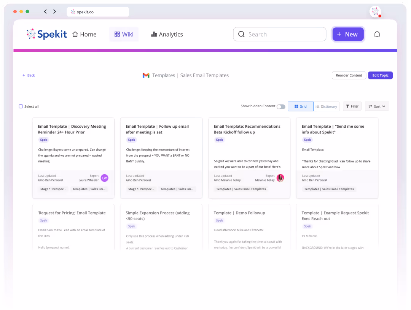Click the Spek tag on Demo Followup card
The image size is (411, 310).
coord(220,221)
